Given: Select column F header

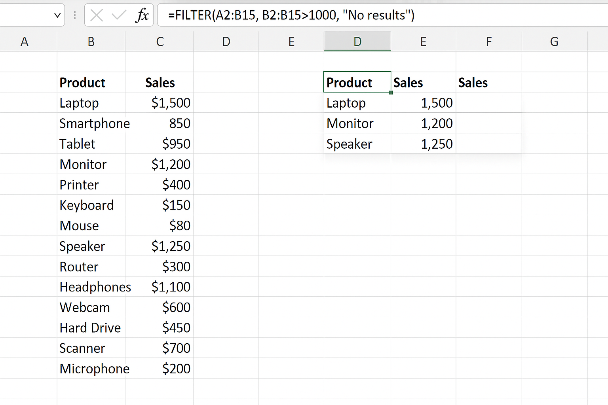Looking at the screenshot, I should click(x=489, y=42).
